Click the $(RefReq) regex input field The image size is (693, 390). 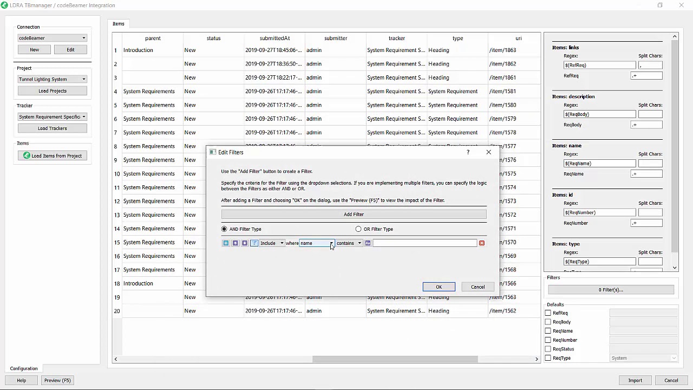point(599,65)
